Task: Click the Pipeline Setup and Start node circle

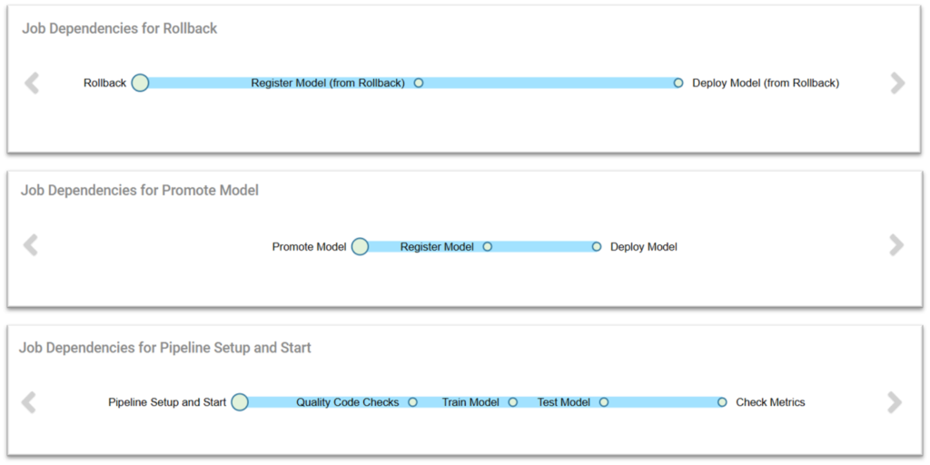Action: coord(240,402)
